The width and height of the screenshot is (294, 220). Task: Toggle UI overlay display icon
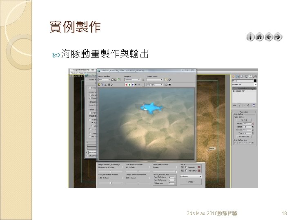(x=166, y=85)
